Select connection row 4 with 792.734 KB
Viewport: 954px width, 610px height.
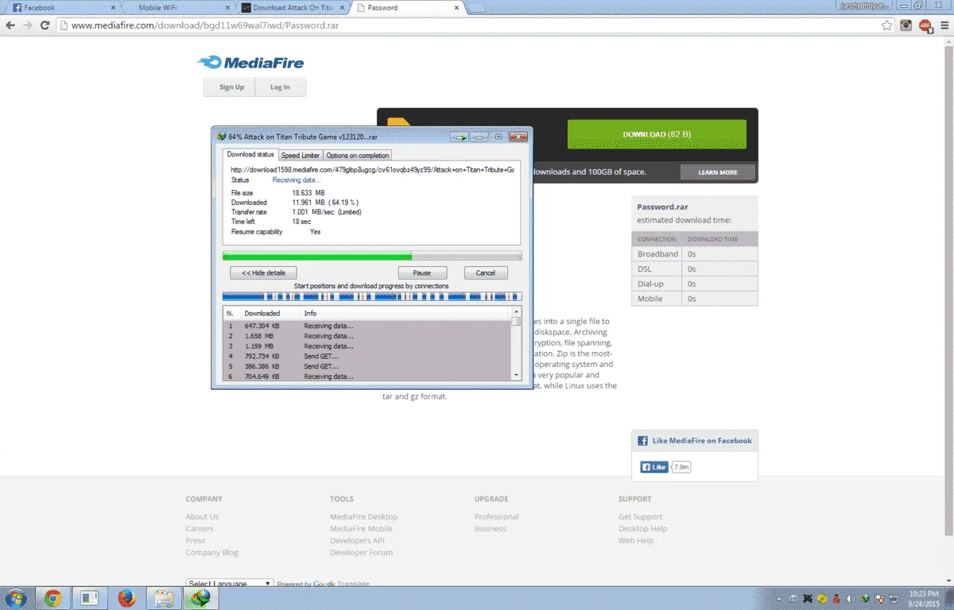367,357
